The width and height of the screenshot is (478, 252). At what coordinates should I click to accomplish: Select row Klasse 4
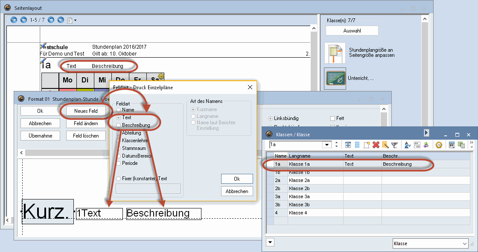point(369,213)
